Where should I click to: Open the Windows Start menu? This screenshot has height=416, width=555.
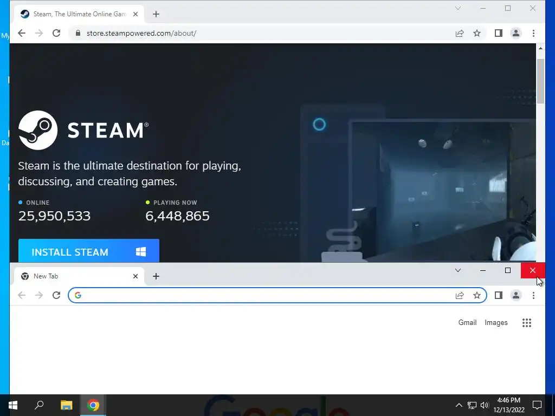pos(13,405)
